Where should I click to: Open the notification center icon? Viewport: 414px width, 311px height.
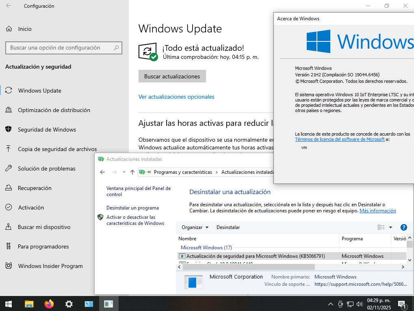[402, 305]
